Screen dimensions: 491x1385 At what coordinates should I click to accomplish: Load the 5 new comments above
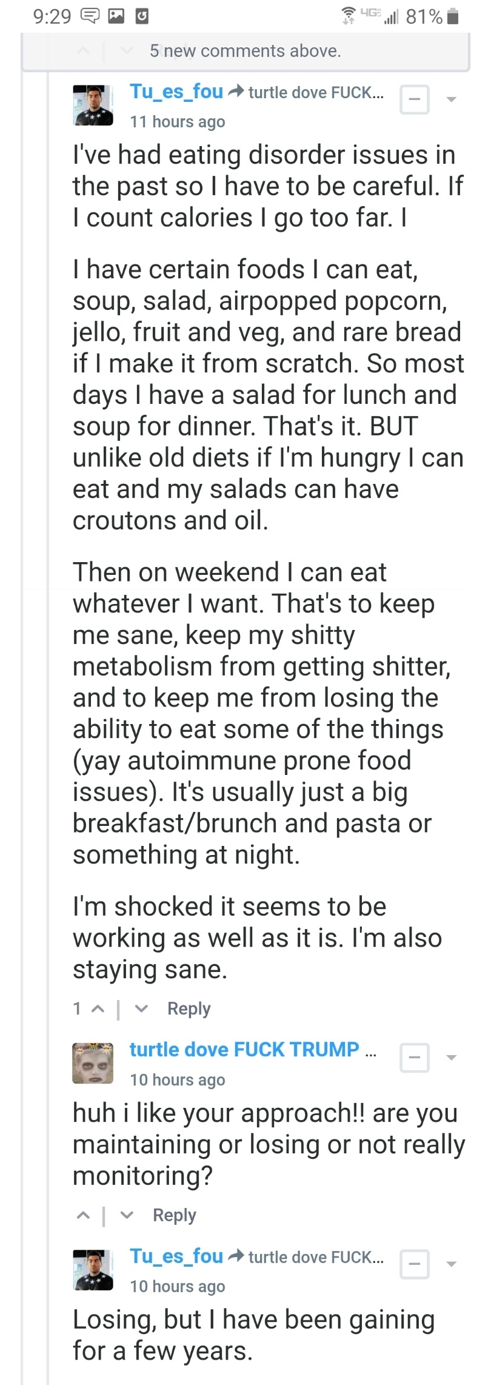coord(245,51)
